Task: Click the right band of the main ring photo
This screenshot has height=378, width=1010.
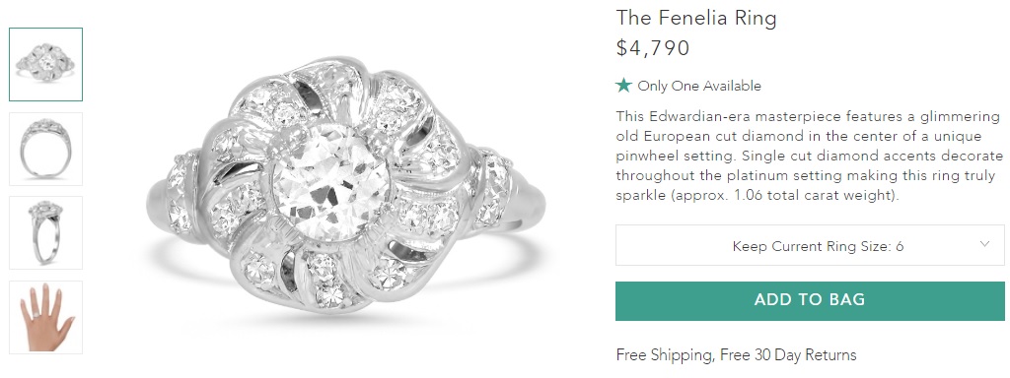Action: 527,205
